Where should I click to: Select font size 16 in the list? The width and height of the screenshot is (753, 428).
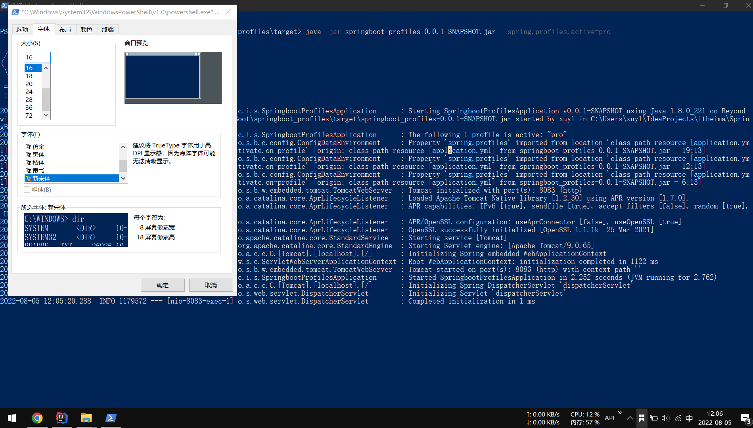coord(33,68)
